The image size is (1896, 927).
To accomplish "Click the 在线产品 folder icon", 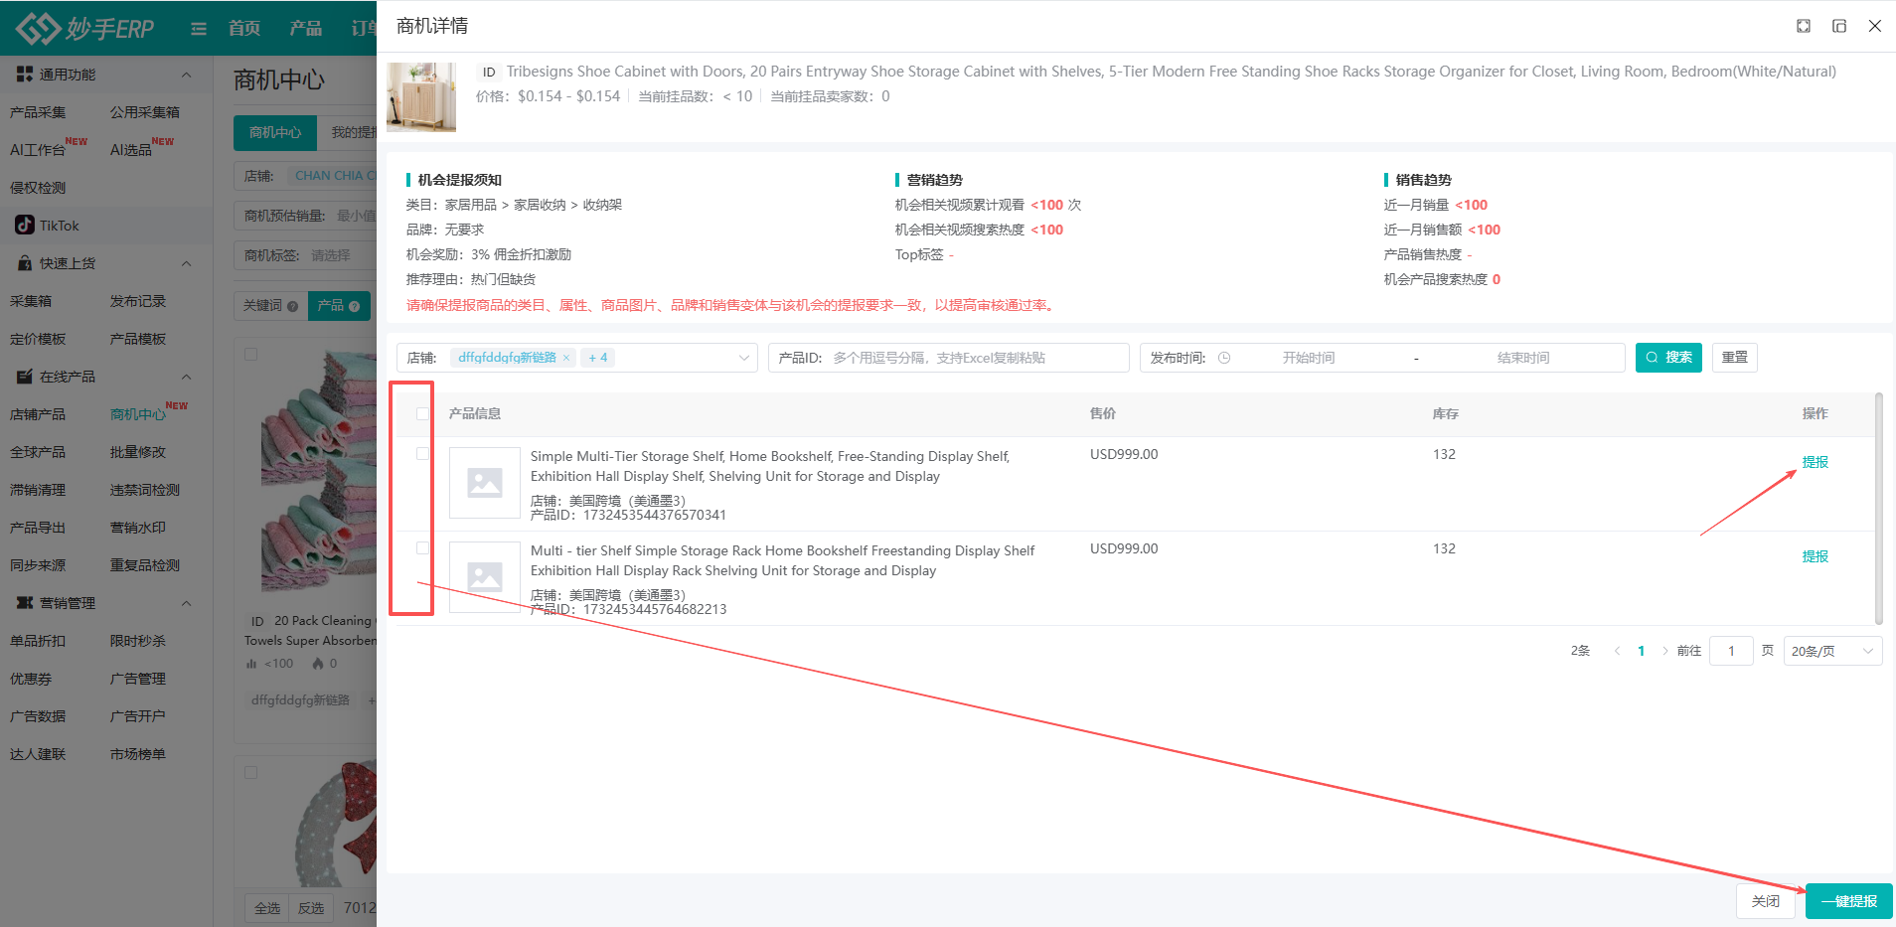I will coord(25,377).
